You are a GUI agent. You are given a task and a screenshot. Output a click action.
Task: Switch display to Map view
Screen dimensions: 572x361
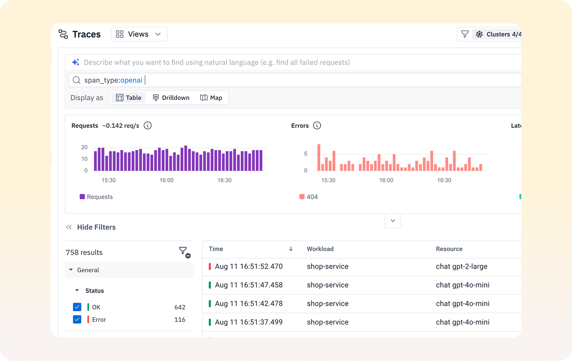pyautogui.click(x=211, y=98)
